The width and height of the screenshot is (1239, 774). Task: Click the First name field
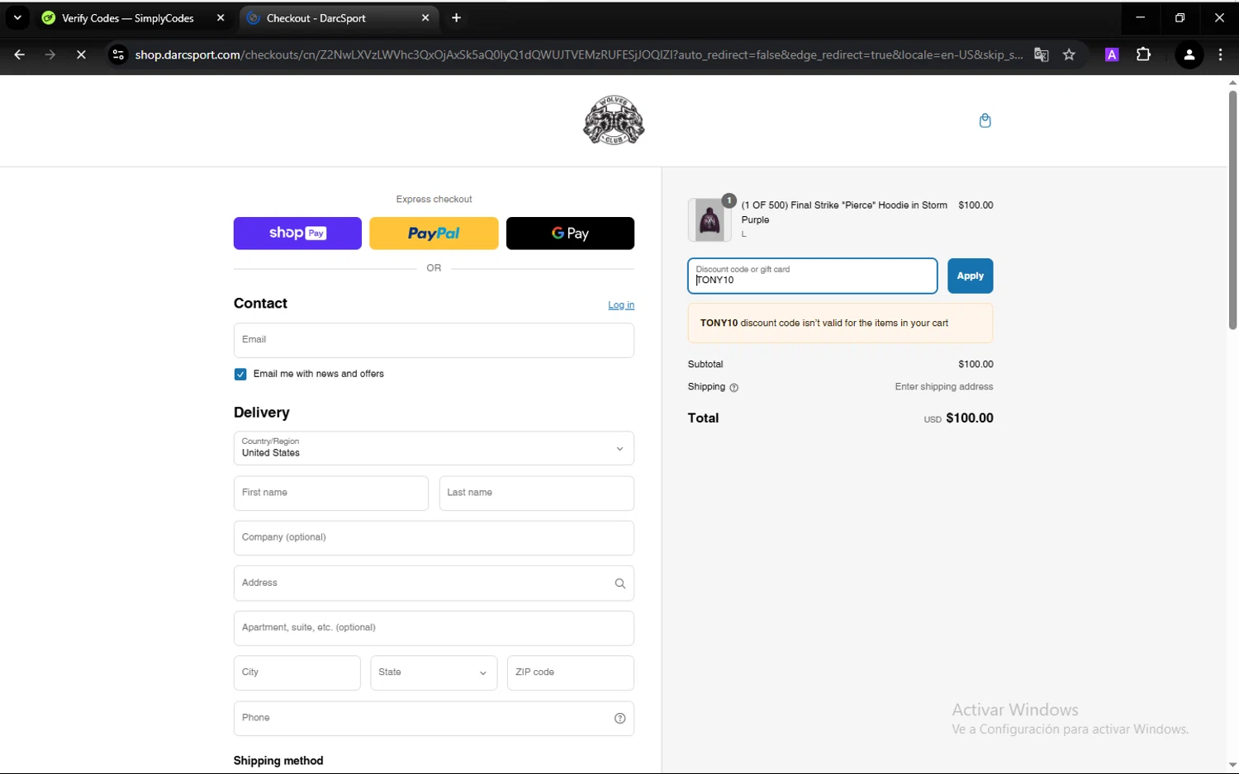330,493
